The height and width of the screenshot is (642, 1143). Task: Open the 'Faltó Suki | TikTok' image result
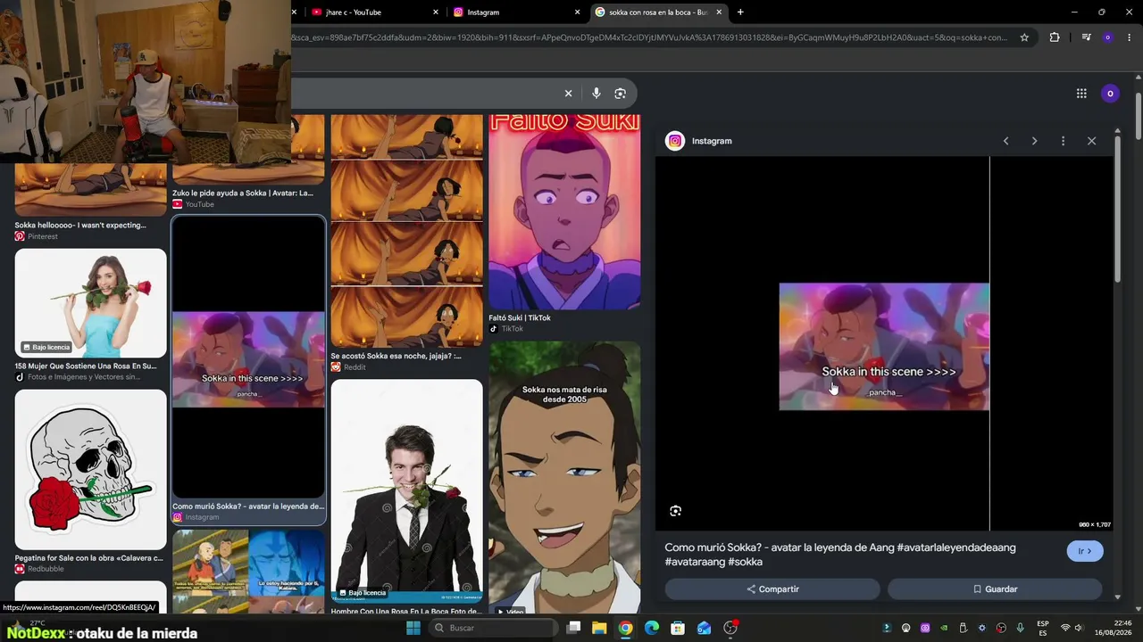point(564,211)
